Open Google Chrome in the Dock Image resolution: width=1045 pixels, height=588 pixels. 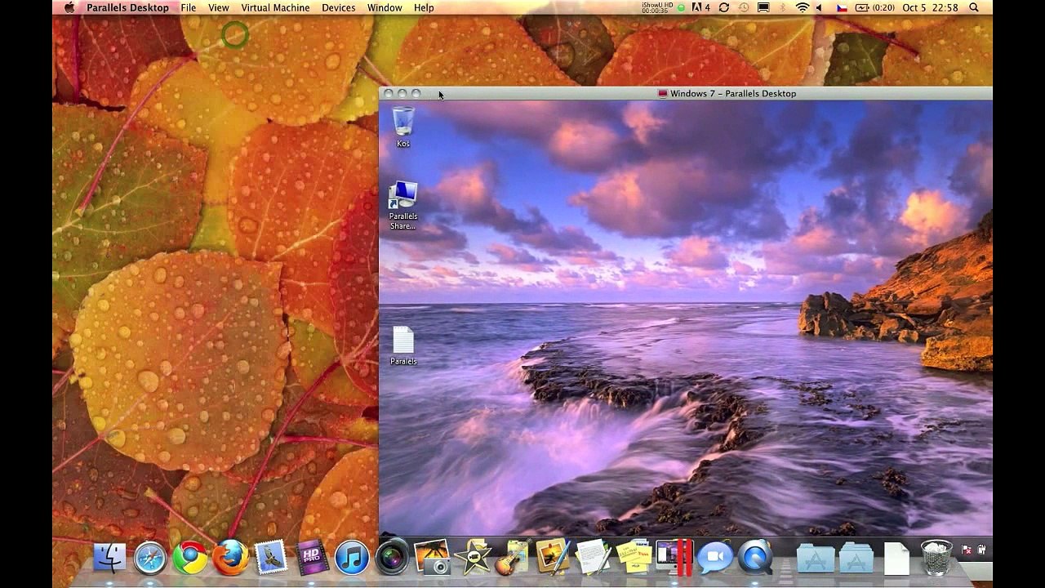tap(190, 558)
